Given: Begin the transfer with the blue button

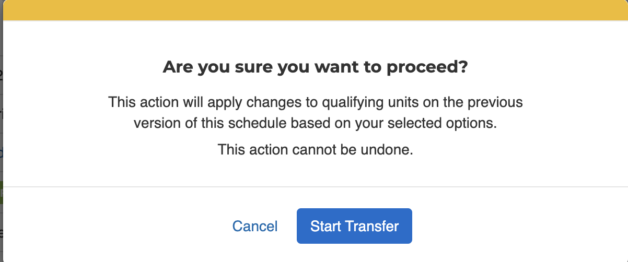Looking at the screenshot, I should click(x=354, y=226).
